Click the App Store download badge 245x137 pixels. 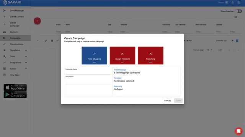(x=15, y=88)
